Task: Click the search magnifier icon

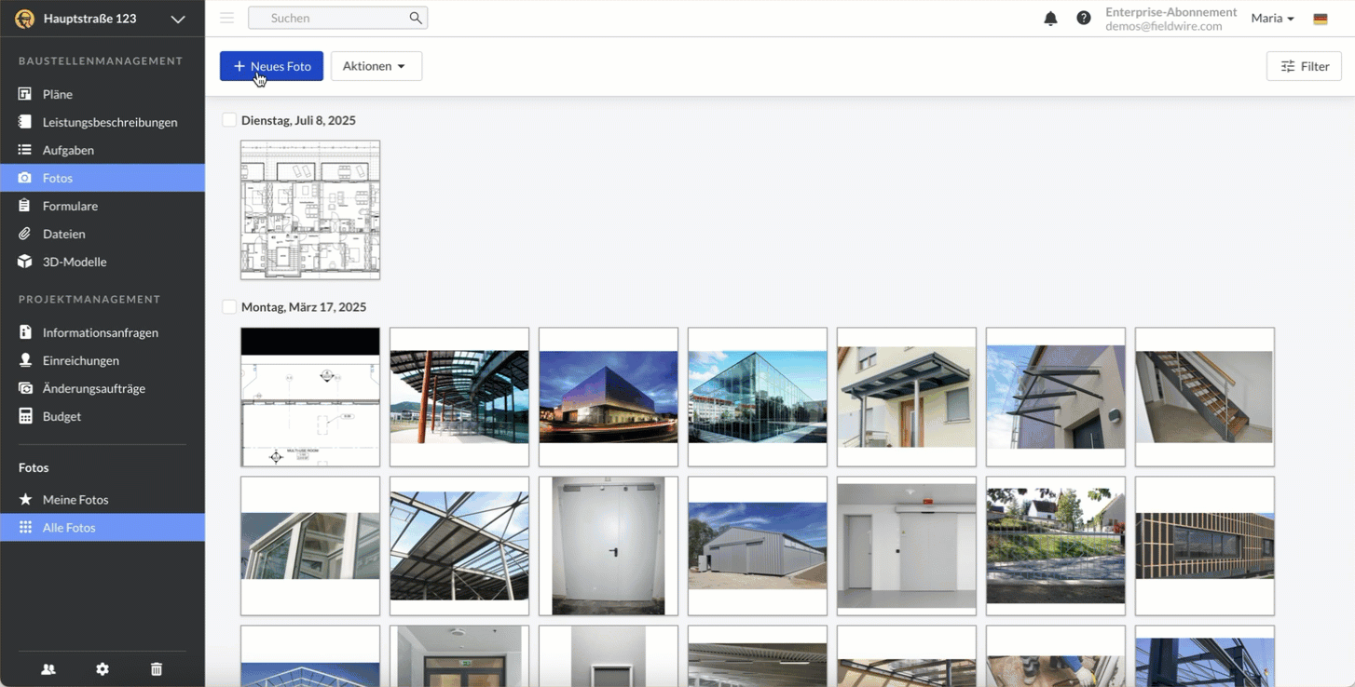Action: coord(416,18)
